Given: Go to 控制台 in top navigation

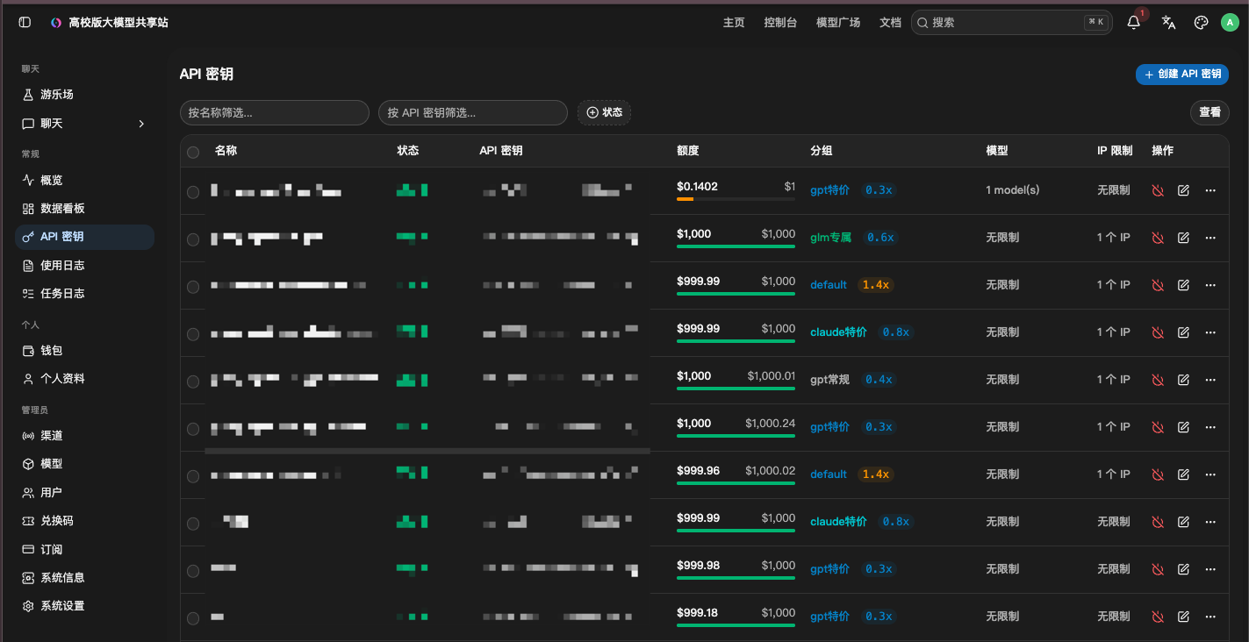Looking at the screenshot, I should click(x=780, y=23).
